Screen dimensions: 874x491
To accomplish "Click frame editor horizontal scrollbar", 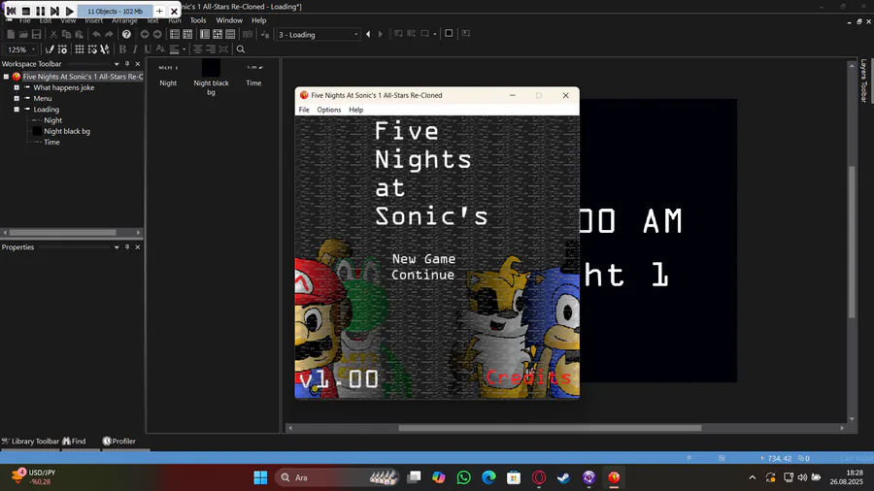I will pyautogui.click(x=550, y=428).
